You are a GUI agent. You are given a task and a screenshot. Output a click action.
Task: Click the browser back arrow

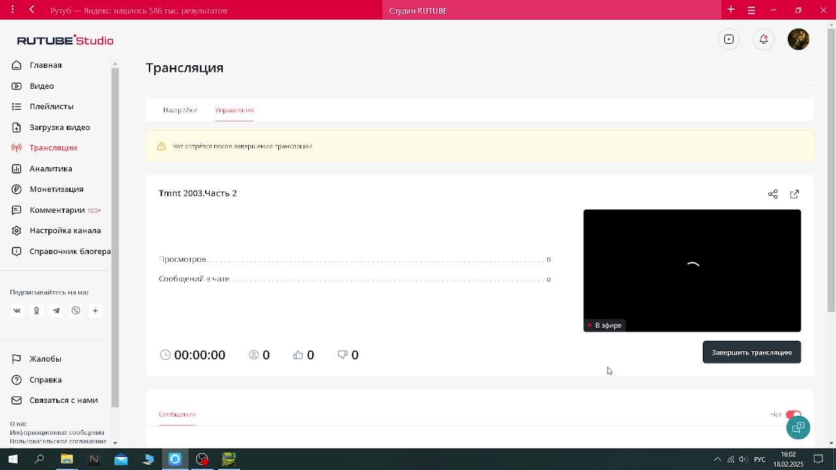(x=32, y=10)
